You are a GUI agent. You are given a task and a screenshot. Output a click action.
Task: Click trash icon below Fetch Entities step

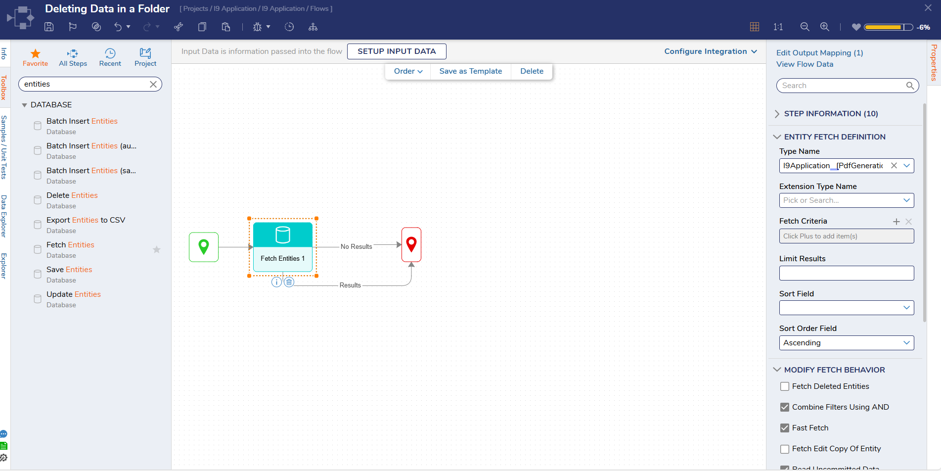(x=289, y=282)
